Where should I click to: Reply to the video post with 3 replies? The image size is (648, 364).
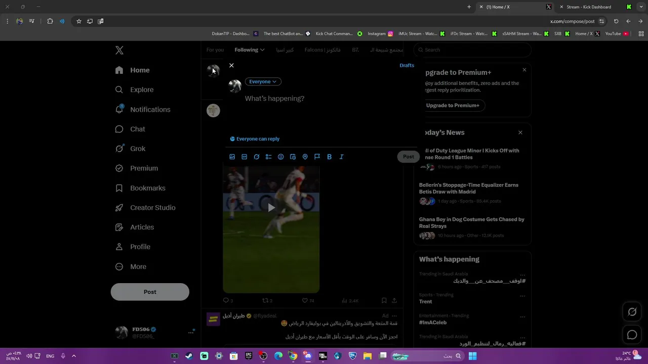[x=228, y=300]
